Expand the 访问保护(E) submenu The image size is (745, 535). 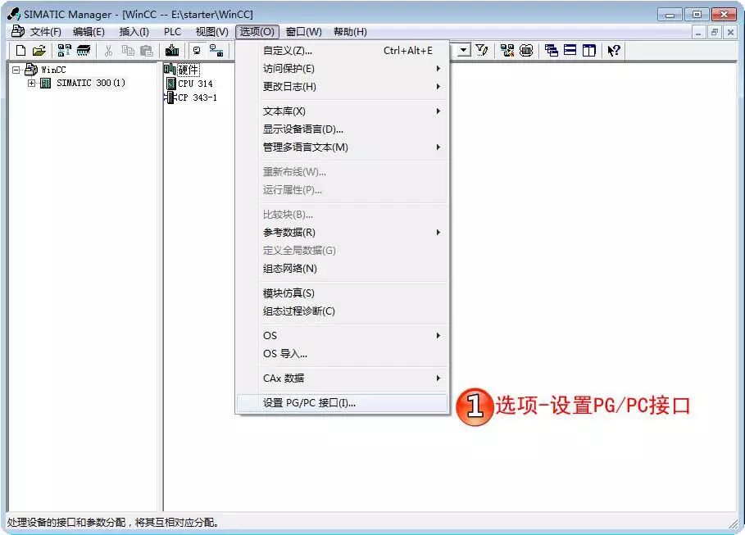pos(342,69)
